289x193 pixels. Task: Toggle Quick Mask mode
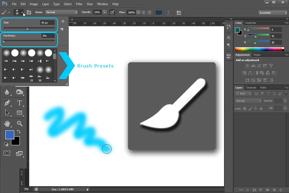(x=7, y=153)
